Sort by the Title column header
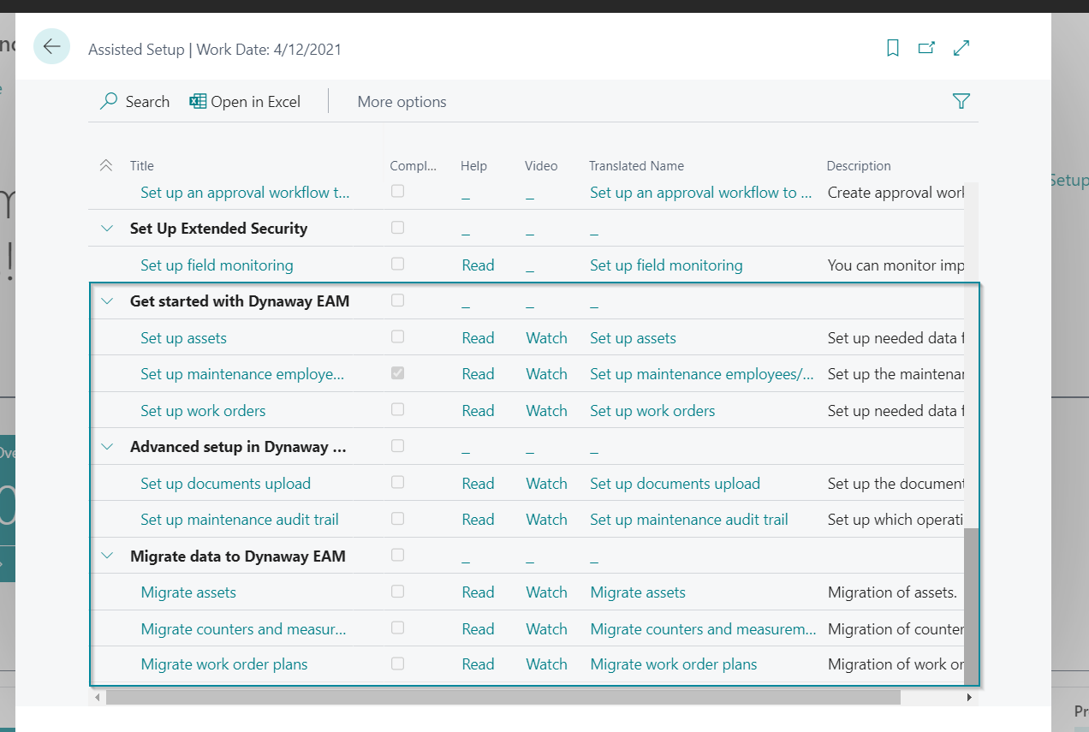Image resolution: width=1089 pixels, height=732 pixels. click(142, 166)
